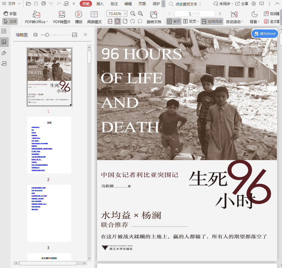The height and width of the screenshot is (268, 282).
Task: Click the thumbnail size slider handle
Action: point(47,35)
